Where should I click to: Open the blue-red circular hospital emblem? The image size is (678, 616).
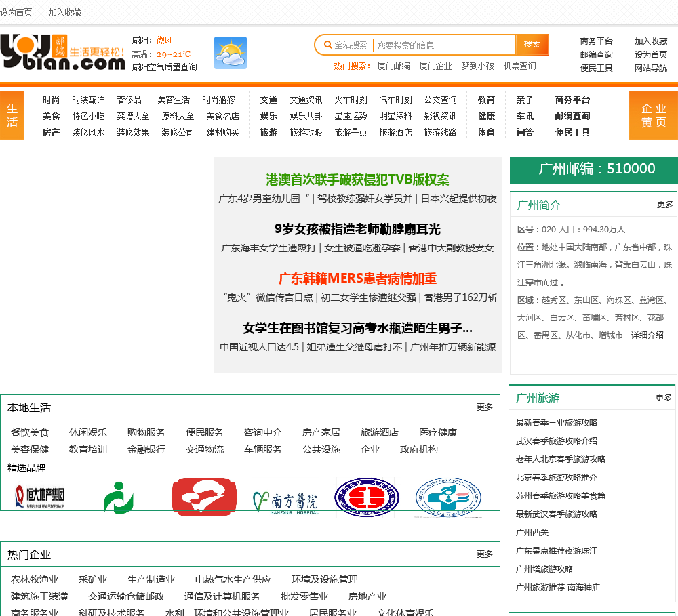(x=367, y=497)
